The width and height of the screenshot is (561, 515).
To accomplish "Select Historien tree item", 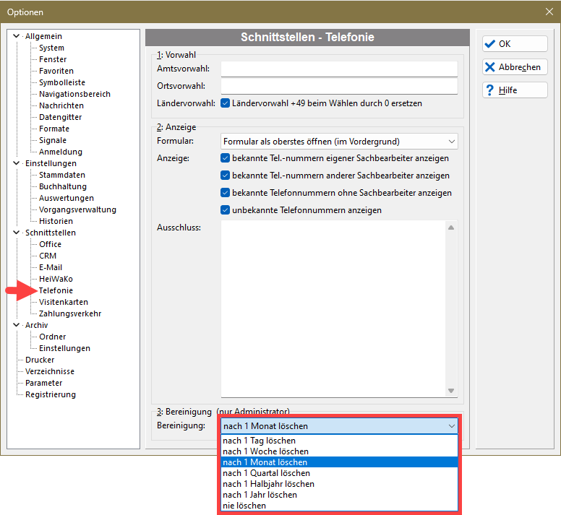I will 56,221.
